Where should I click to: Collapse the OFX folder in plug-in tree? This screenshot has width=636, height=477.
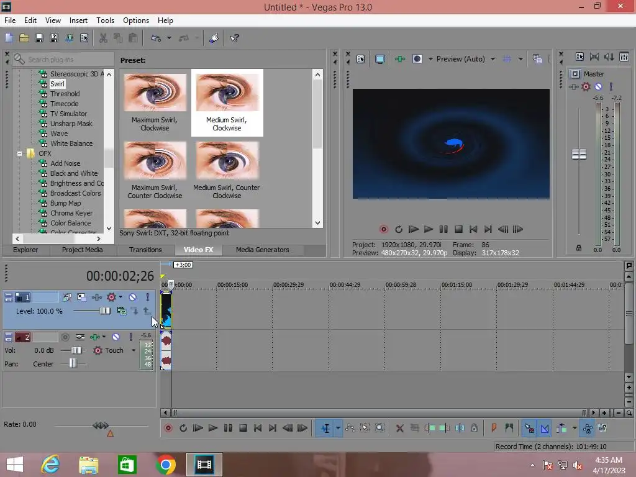19,154
